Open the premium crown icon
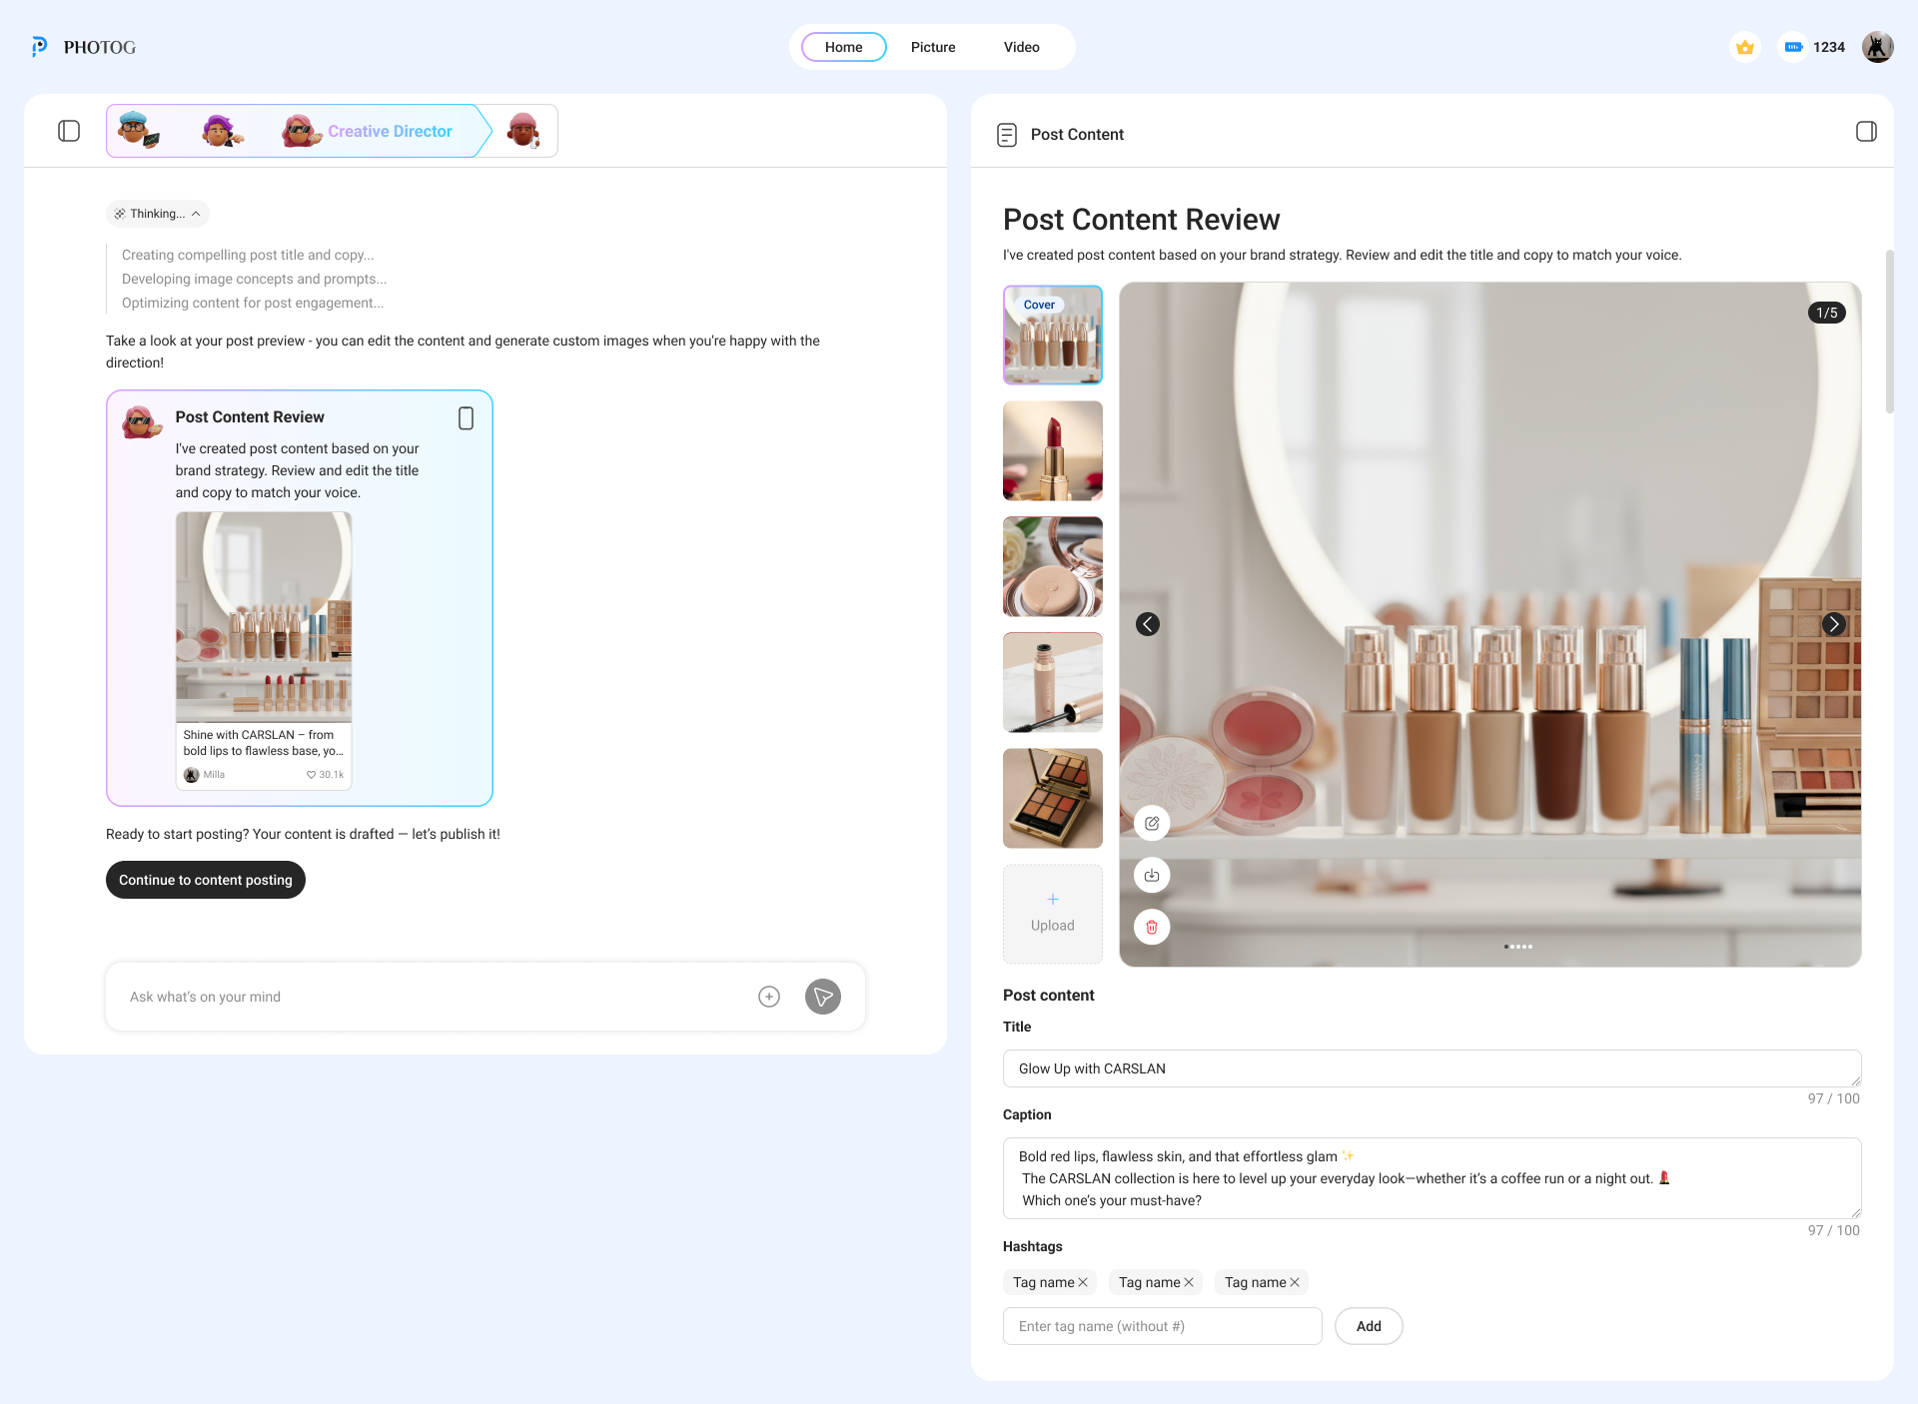The image size is (1918, 1404). (1745, 47)
